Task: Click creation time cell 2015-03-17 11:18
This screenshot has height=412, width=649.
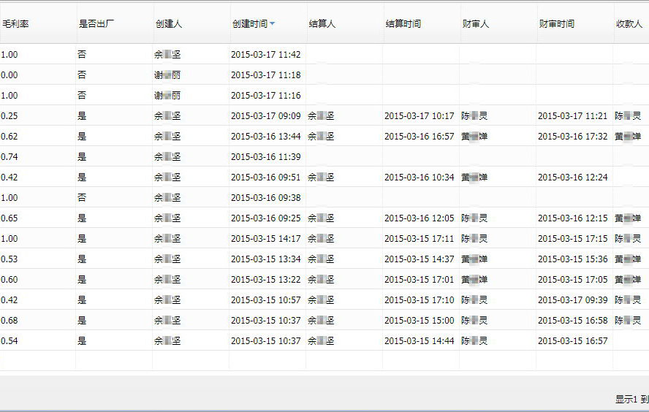Action: 265,75
